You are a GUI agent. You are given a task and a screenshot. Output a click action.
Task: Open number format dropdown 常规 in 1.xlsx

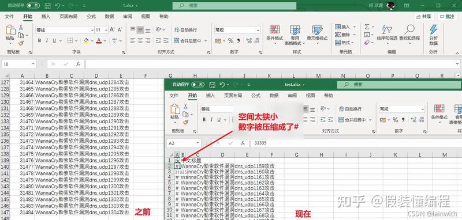click(x=258, y=30)
